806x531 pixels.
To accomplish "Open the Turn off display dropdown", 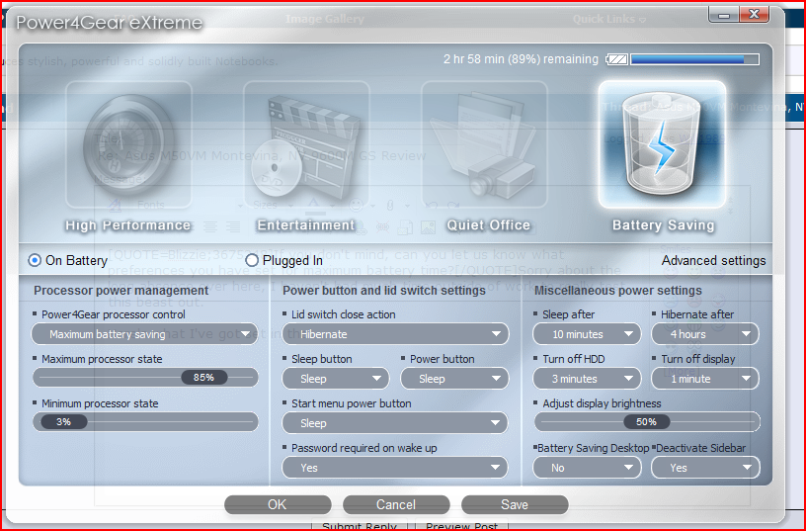I will click(705, 379).
